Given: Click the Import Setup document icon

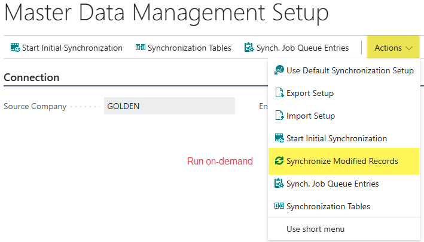Looking at the screenshot, I should point(279,116).
